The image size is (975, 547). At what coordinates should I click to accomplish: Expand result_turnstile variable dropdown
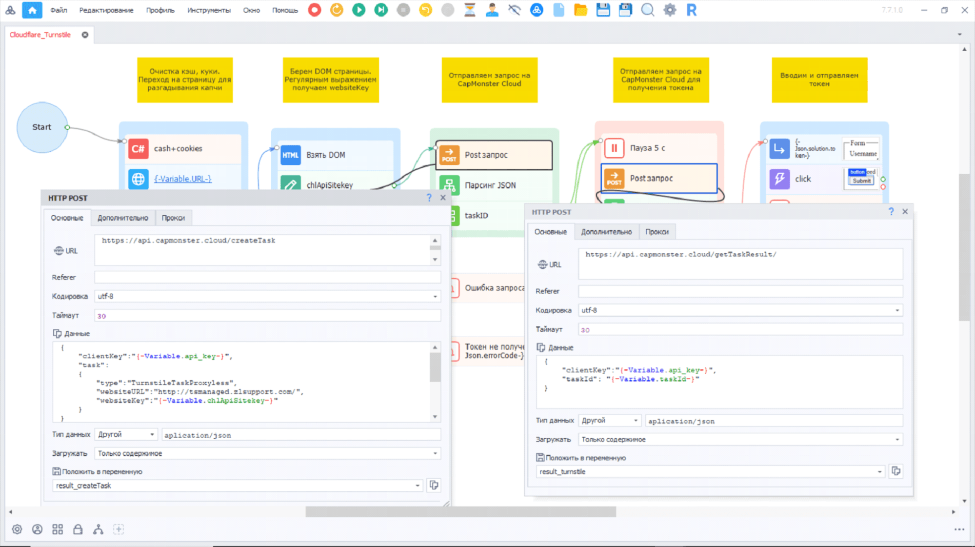tap(879, 471)
